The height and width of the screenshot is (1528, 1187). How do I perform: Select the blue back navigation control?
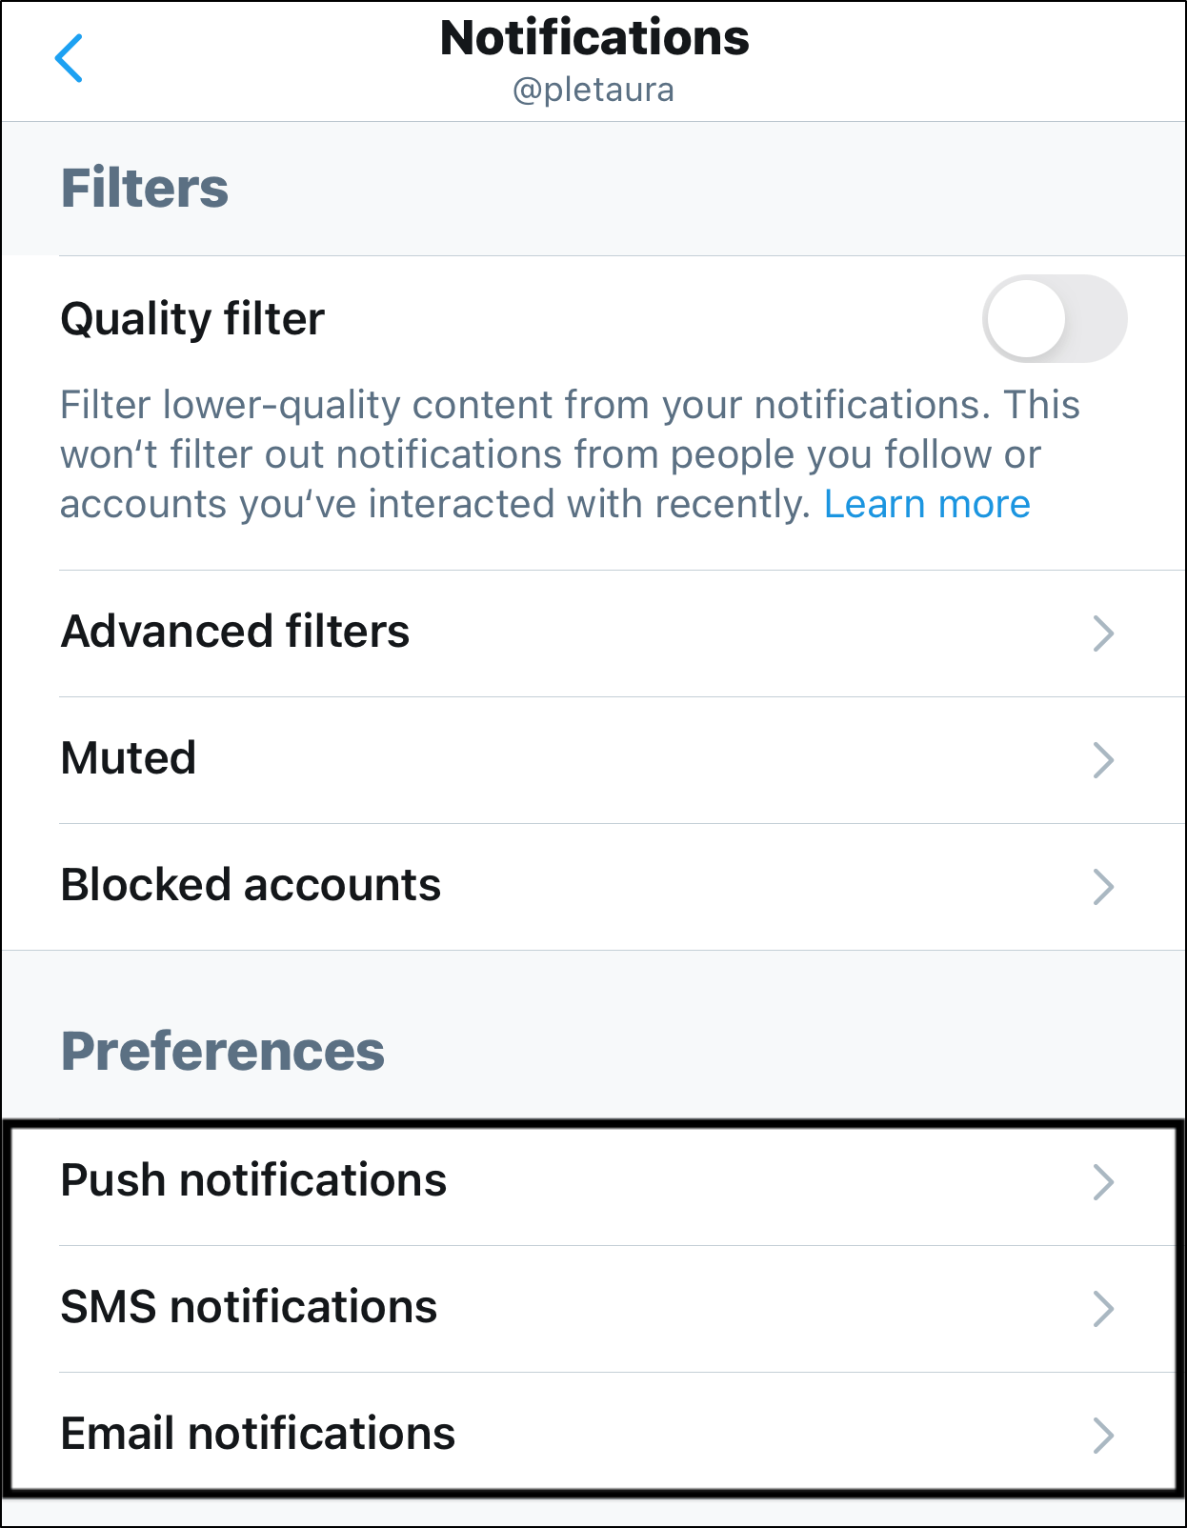click(x=70, y=58)
